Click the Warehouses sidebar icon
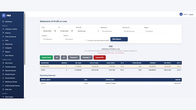196x110 pixels. coord(3,44)
